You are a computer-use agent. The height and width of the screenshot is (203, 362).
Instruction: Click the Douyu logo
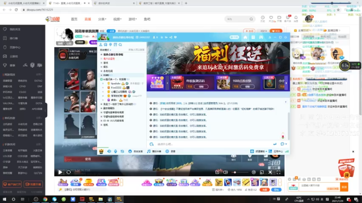click(52, 19)
